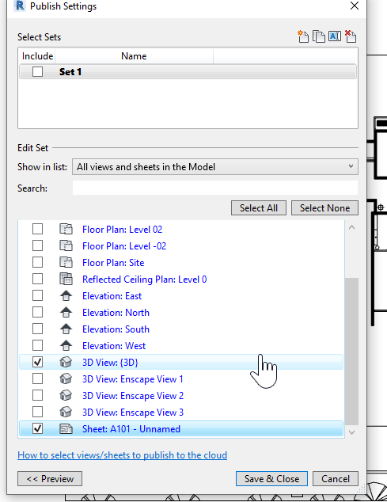Click the Name column header
This screenshot has height=502, width=387.
(x=134, y=56)
